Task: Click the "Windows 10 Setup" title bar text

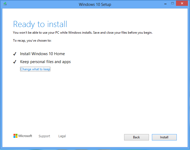Action: pyautogui.click(x=95, y=4)
